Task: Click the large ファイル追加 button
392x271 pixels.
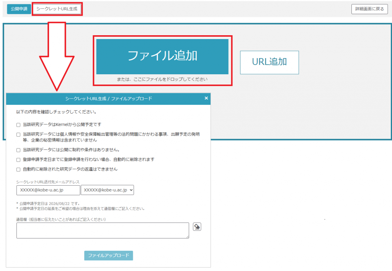Action: (x=162, y=57)
